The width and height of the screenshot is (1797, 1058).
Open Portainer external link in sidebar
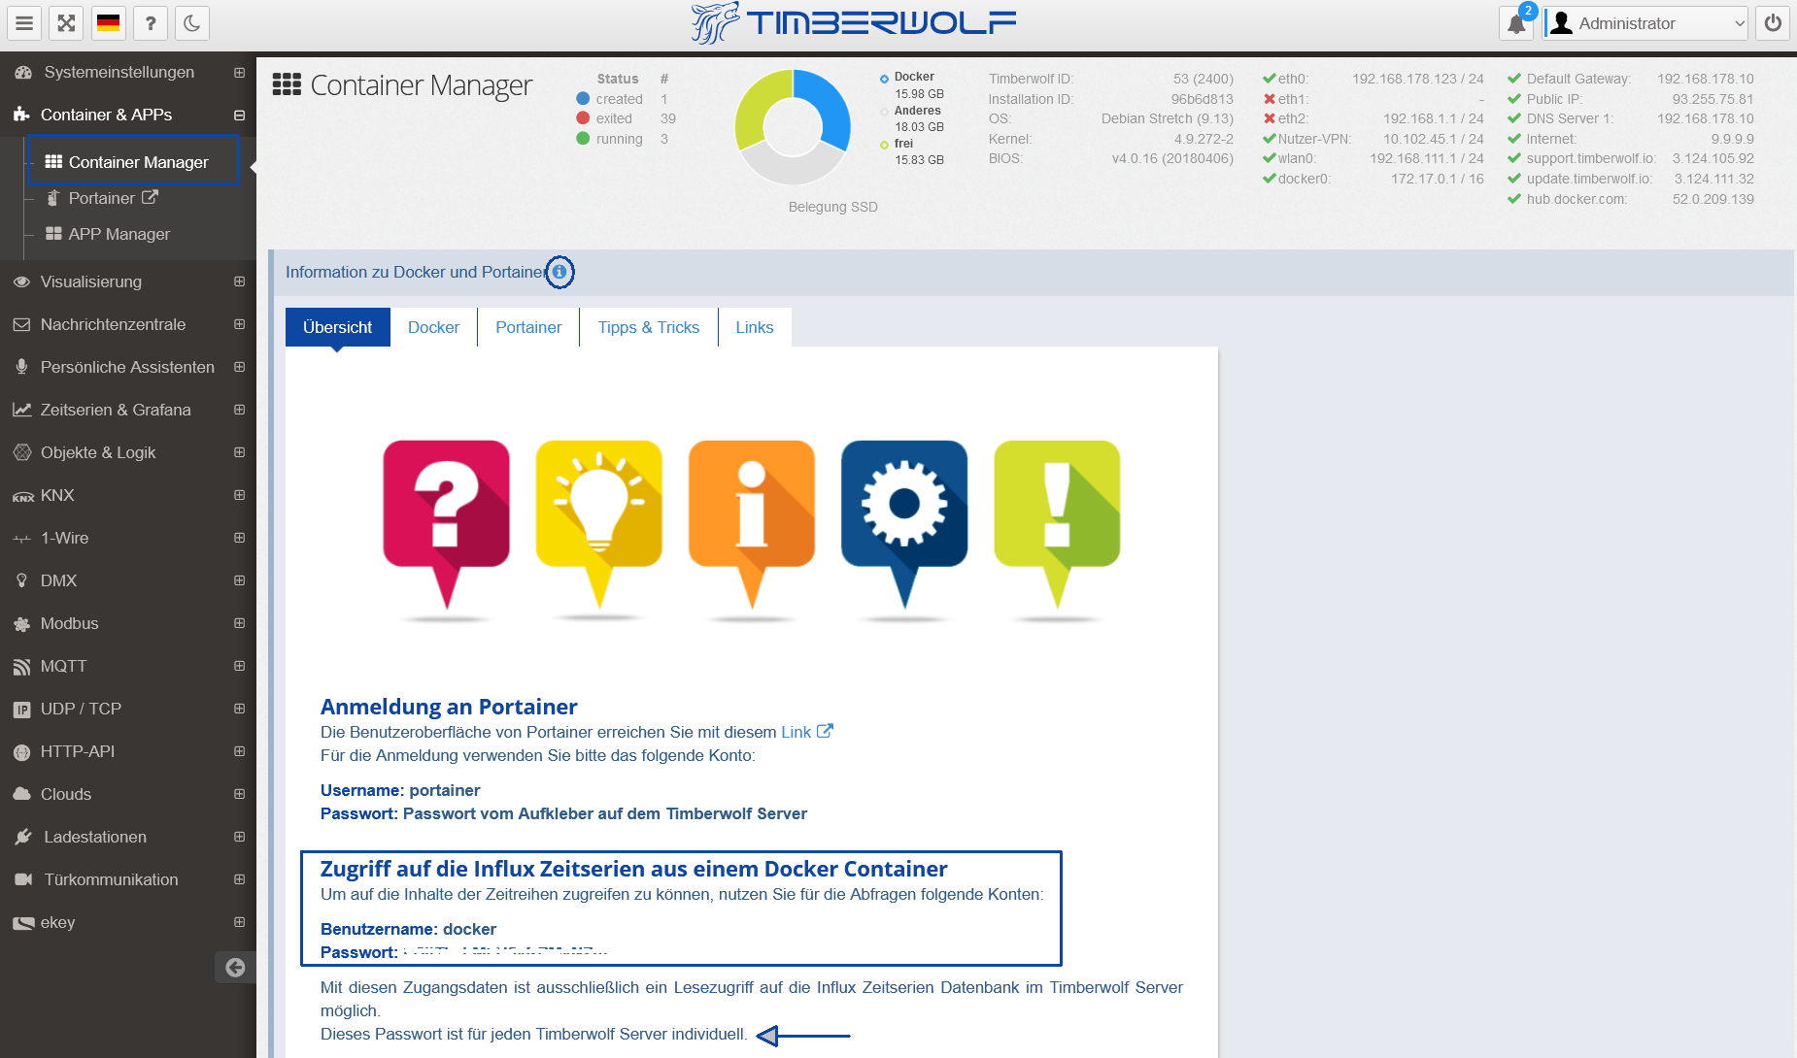[115, 198]
